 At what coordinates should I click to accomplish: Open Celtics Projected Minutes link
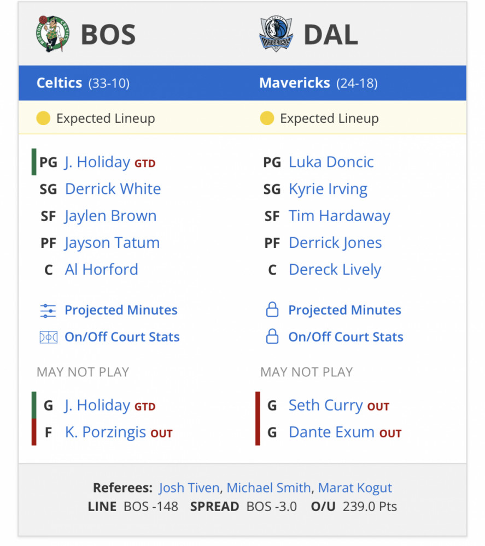121,310
